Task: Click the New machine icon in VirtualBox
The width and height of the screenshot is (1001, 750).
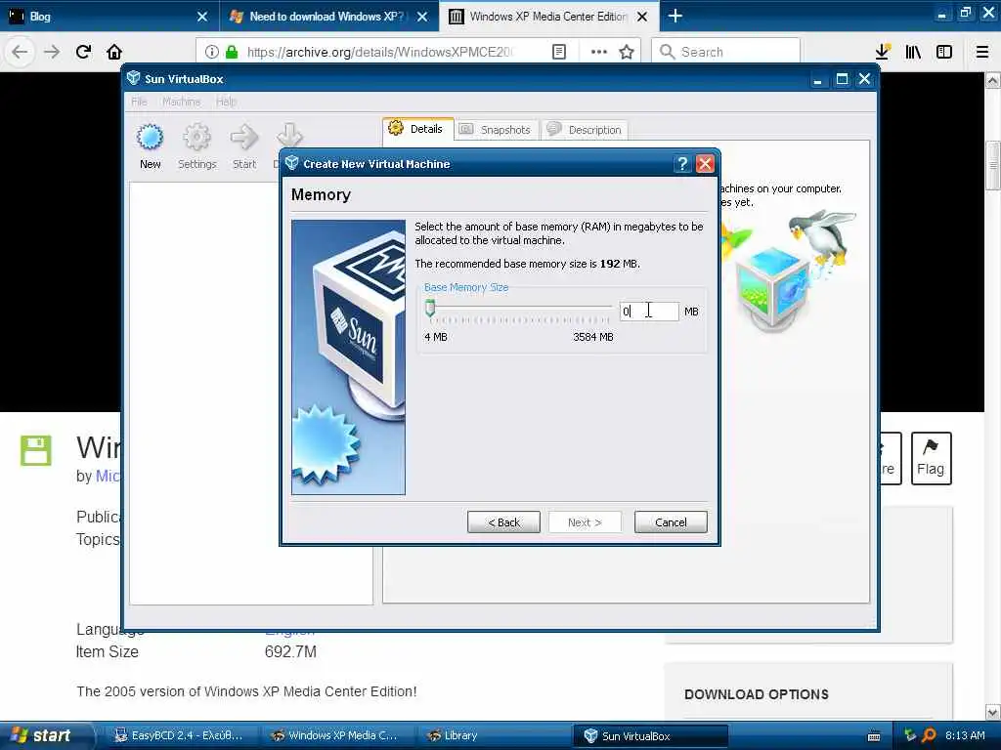Action: point(150,137)
